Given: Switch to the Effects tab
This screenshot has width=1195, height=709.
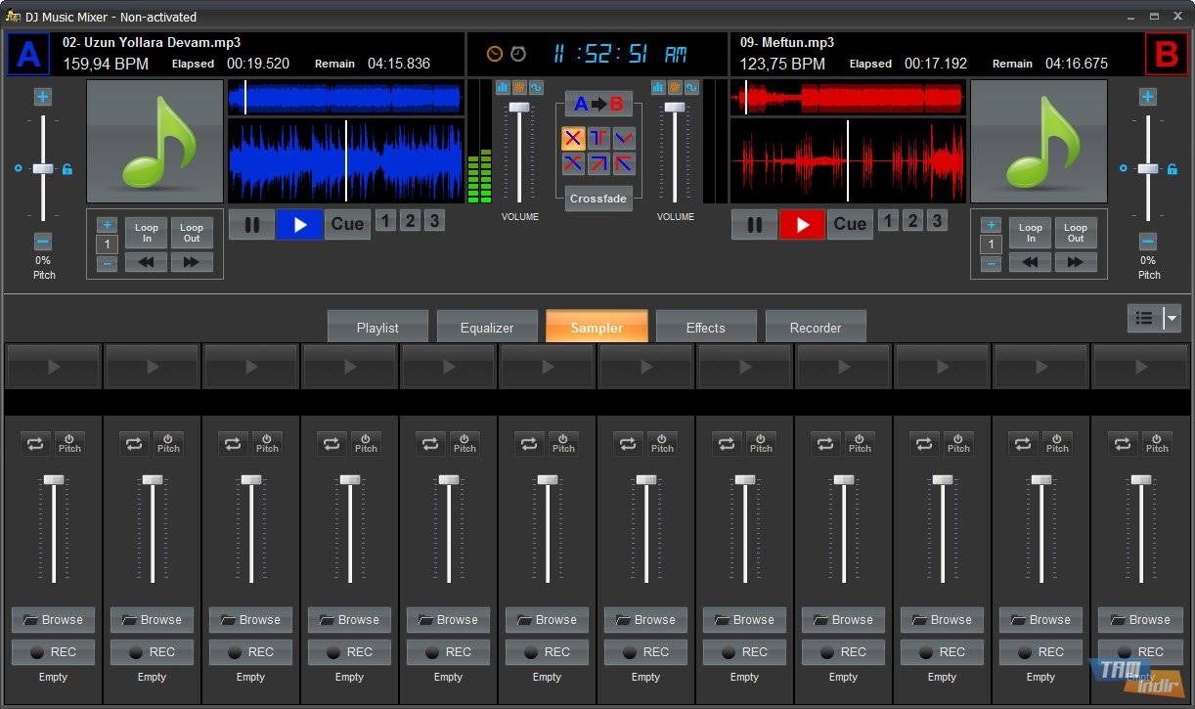Looking at the screenshot, I should 705,328.
